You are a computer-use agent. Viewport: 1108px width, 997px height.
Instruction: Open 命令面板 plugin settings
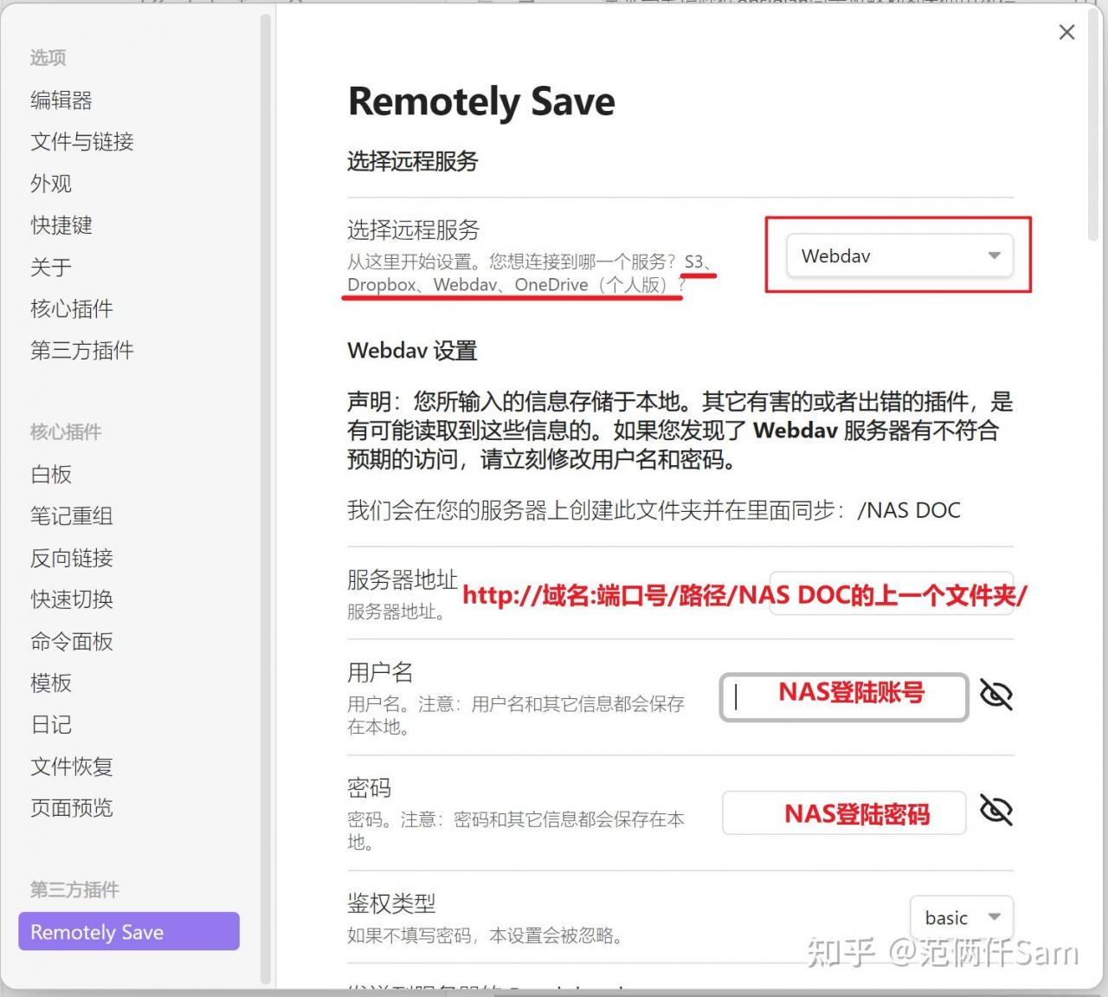click(72, 642)
